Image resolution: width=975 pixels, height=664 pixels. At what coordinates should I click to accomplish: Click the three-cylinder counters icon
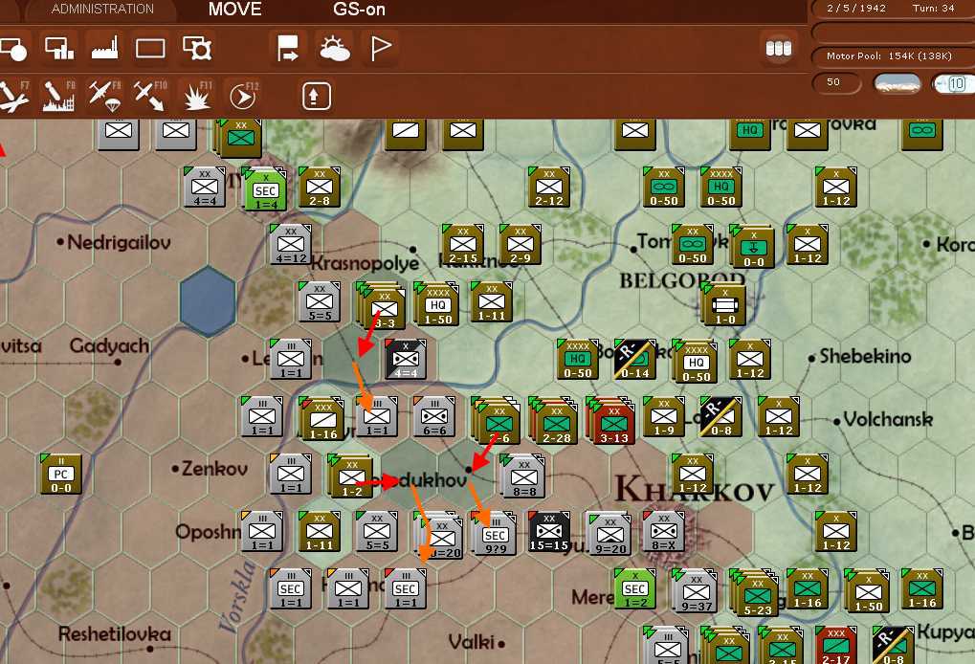click(x=778, y=48)
